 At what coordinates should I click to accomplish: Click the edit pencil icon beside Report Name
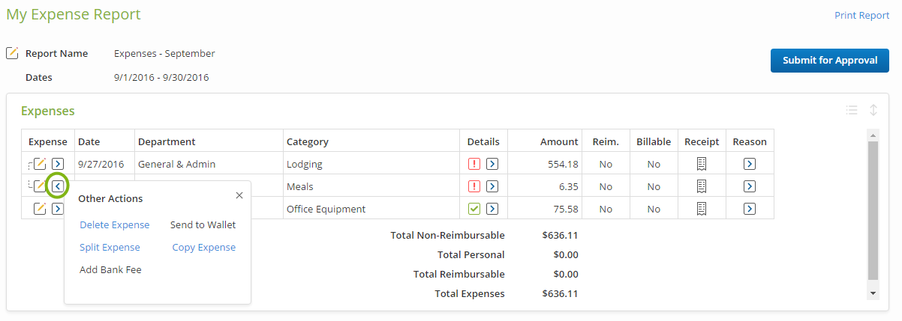(x=12, y=53)
